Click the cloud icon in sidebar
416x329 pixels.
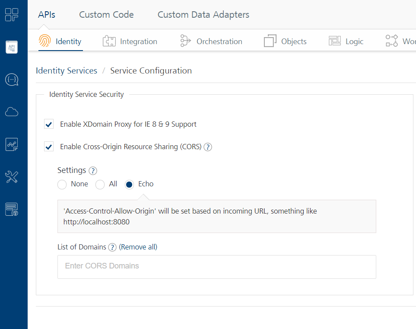[12, 112]
